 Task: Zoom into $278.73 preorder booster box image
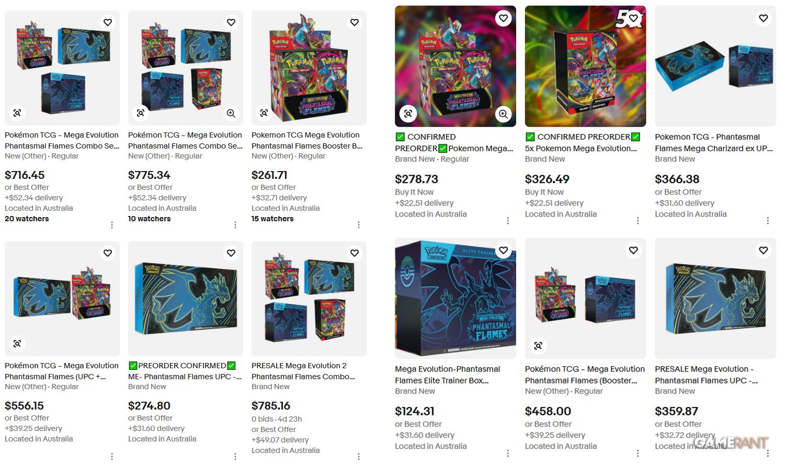[503, 114]
